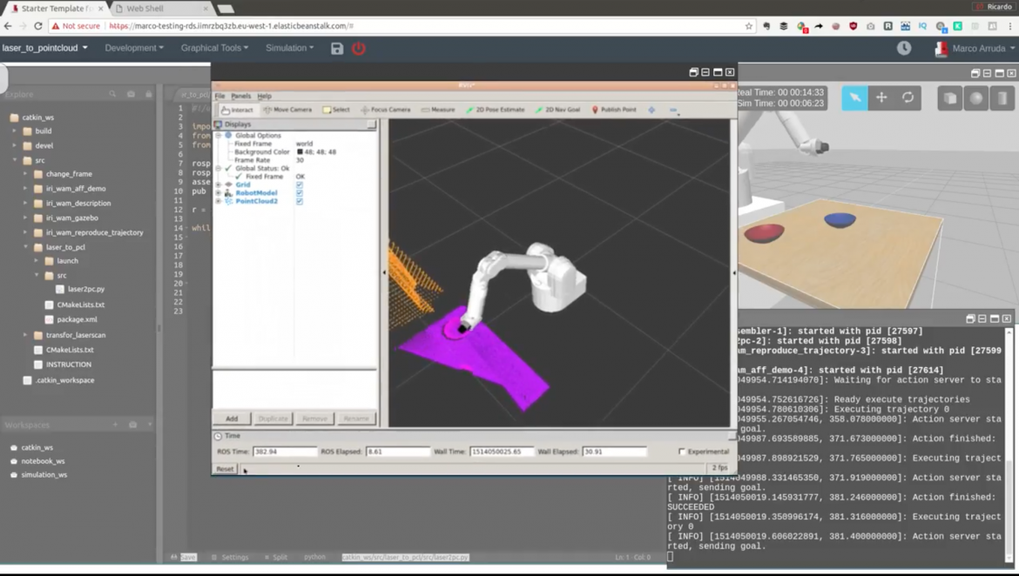Activate the translate mode in Gazebo
1019x576 pixels.
coord(881,97)
